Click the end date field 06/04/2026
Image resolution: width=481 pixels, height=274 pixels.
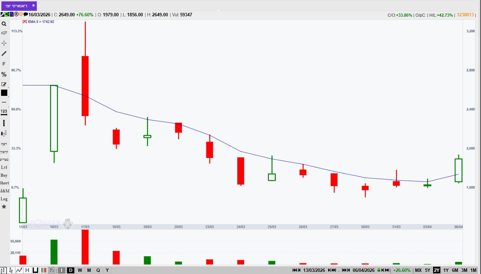(x=363, y=270)
